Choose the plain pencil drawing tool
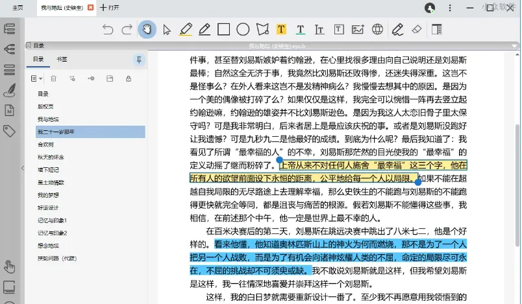522x304 pixels. (205, 29)
